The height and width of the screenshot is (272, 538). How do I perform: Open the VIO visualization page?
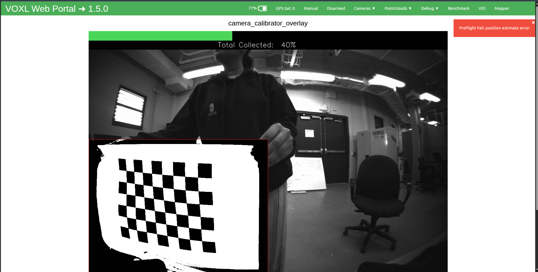click(x=482, y=8)
